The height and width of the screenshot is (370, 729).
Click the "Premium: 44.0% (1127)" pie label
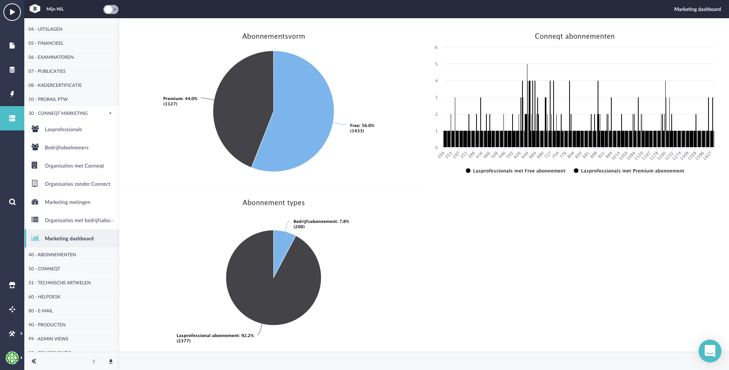point(180,101)
